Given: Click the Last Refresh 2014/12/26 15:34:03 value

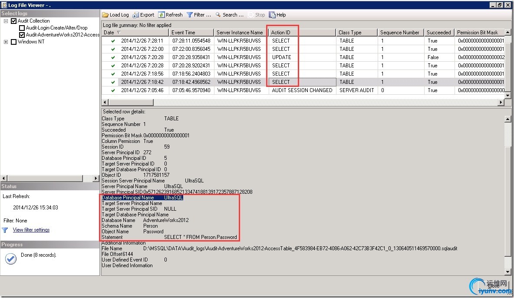Looking at the screenshot, I should [x=36, y=207].
